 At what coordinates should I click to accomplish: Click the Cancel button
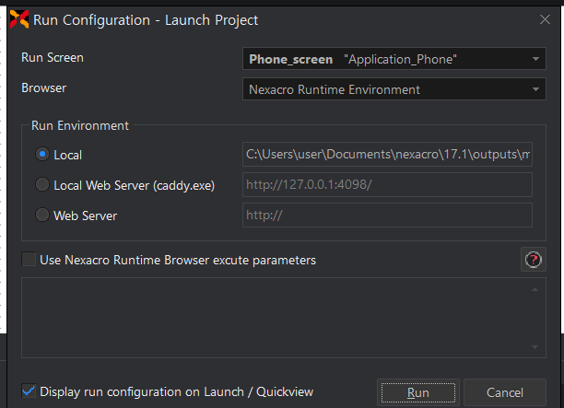[505, 392]
